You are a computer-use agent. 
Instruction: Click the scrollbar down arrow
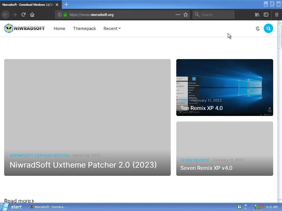pos(280,200)
